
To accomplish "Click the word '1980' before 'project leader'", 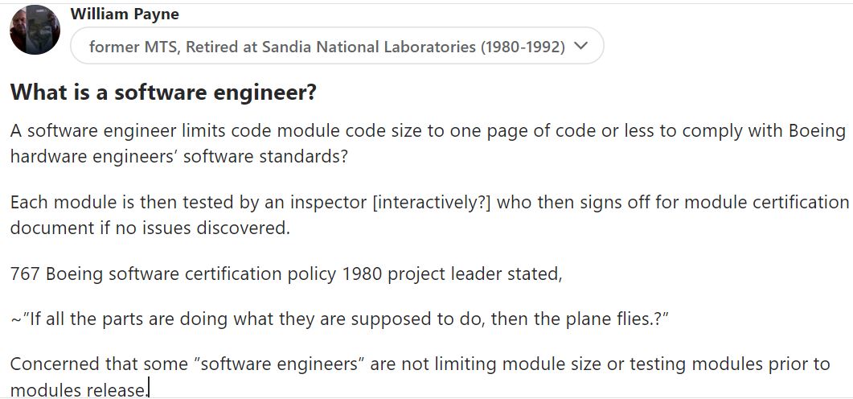I will click(363, 274).
